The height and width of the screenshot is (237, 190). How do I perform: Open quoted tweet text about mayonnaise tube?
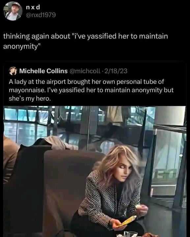pyautogui.click(x=91, y=90)
